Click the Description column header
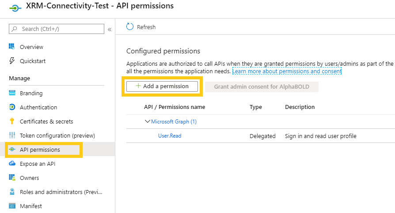The image size is (395, 213). click(x=300, y=107)
